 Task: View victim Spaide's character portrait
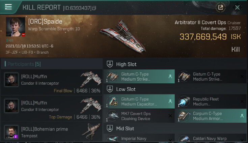pos(16,27)
